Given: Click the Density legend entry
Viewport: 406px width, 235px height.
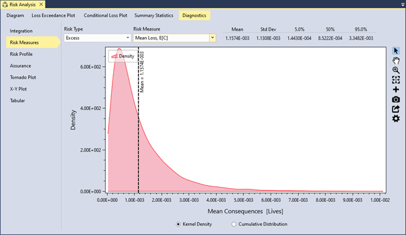Looking at the screenshot, I should [123, 56].
